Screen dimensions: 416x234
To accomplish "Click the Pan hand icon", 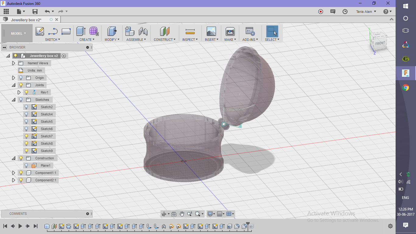I will (x=182, y=214).
